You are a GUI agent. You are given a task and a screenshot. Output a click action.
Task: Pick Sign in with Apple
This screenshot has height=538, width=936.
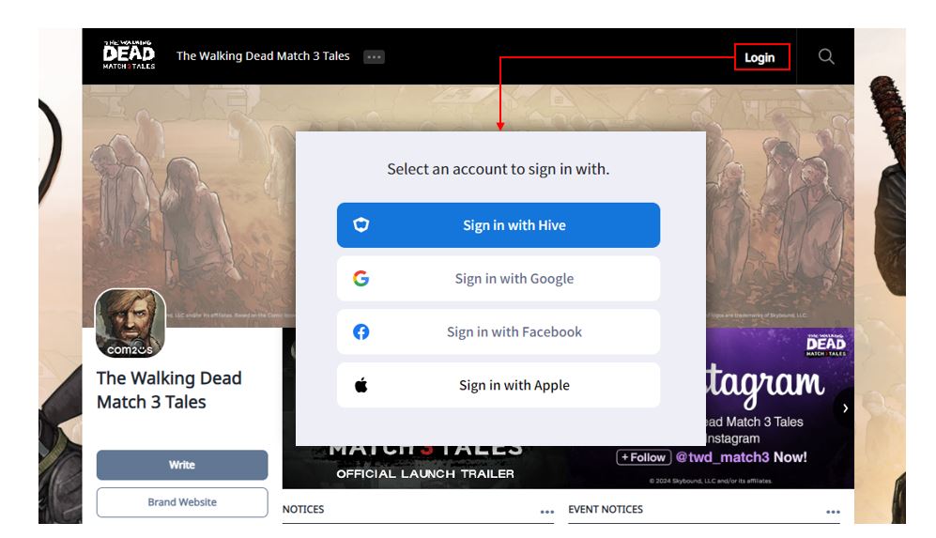(x=499, y=385)
